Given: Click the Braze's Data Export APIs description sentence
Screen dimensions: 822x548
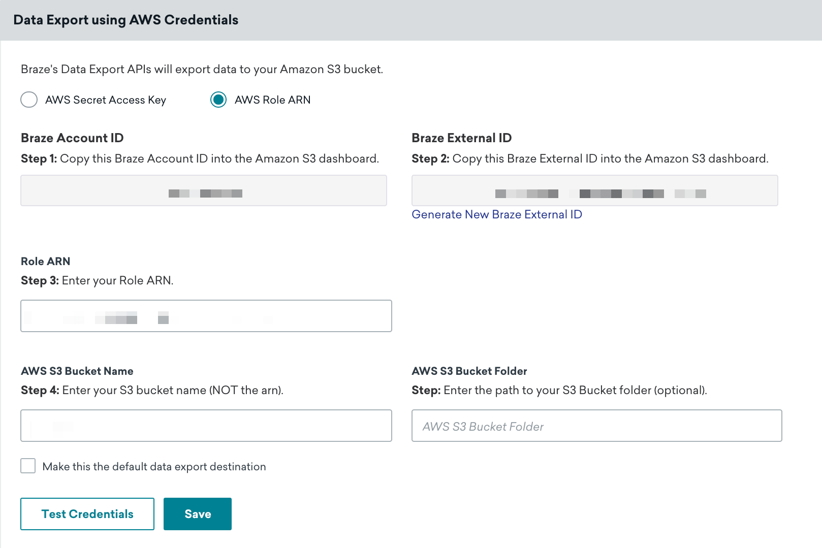Looking at the screenshot, I should click(202, 69).
